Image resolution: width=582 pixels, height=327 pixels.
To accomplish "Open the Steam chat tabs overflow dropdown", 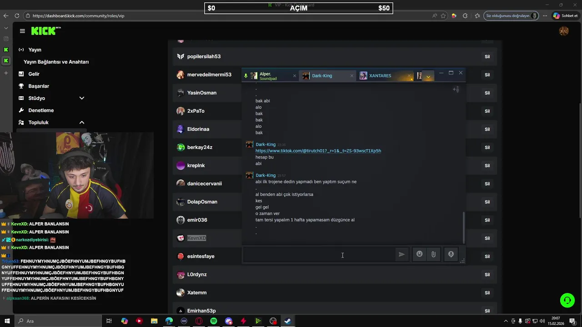I will [428, 77].
